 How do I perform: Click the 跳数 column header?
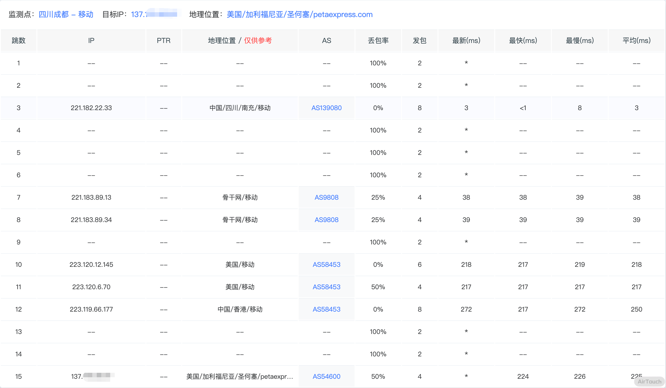click(x=19, y=41)
